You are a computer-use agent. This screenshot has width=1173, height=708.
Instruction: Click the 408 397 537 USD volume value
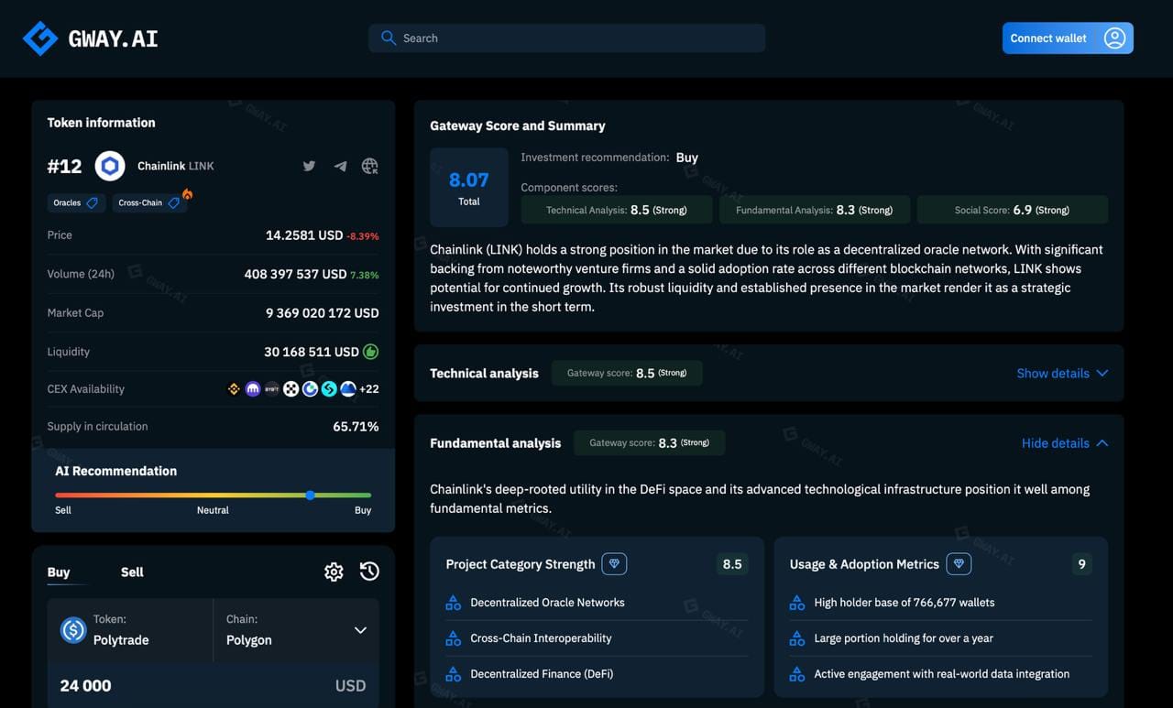coord(295,274)
